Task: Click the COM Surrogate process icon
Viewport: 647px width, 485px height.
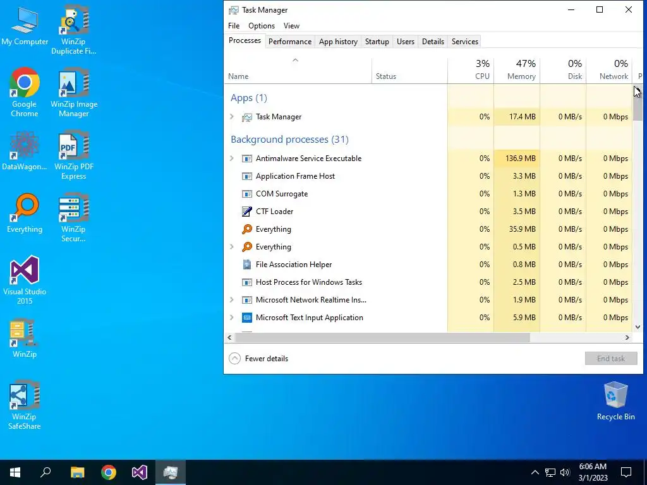Action: [247, 194]
